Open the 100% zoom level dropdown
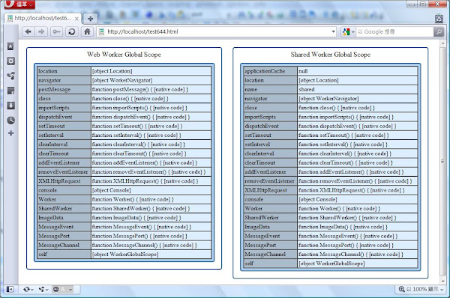Viewport: 450px width, 298px height. (x=421, y=289)
